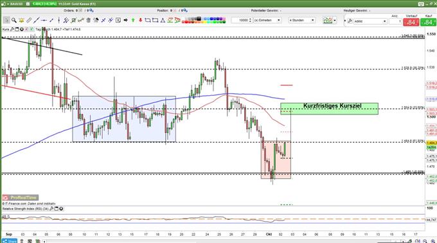Click the keyboard icon in title bar
437x243 pixels.
[421, 4]
